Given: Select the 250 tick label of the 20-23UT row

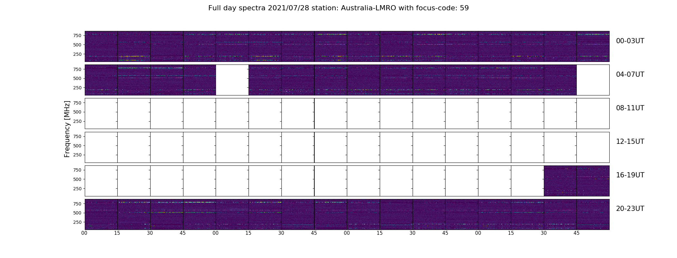Looking at the screenshot, I should 77,222.
